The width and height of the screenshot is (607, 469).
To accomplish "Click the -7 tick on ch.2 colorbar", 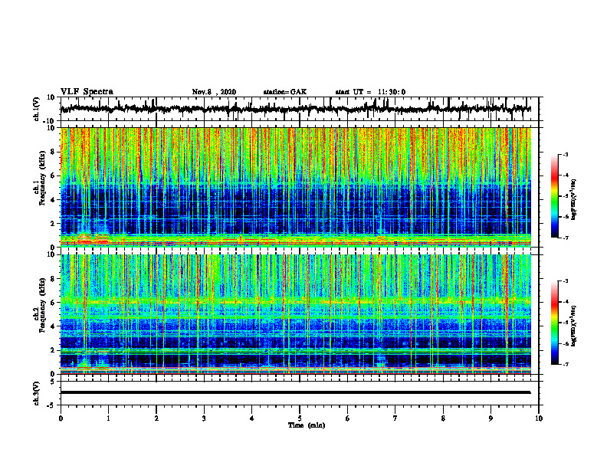I will [x=565, y=364].
